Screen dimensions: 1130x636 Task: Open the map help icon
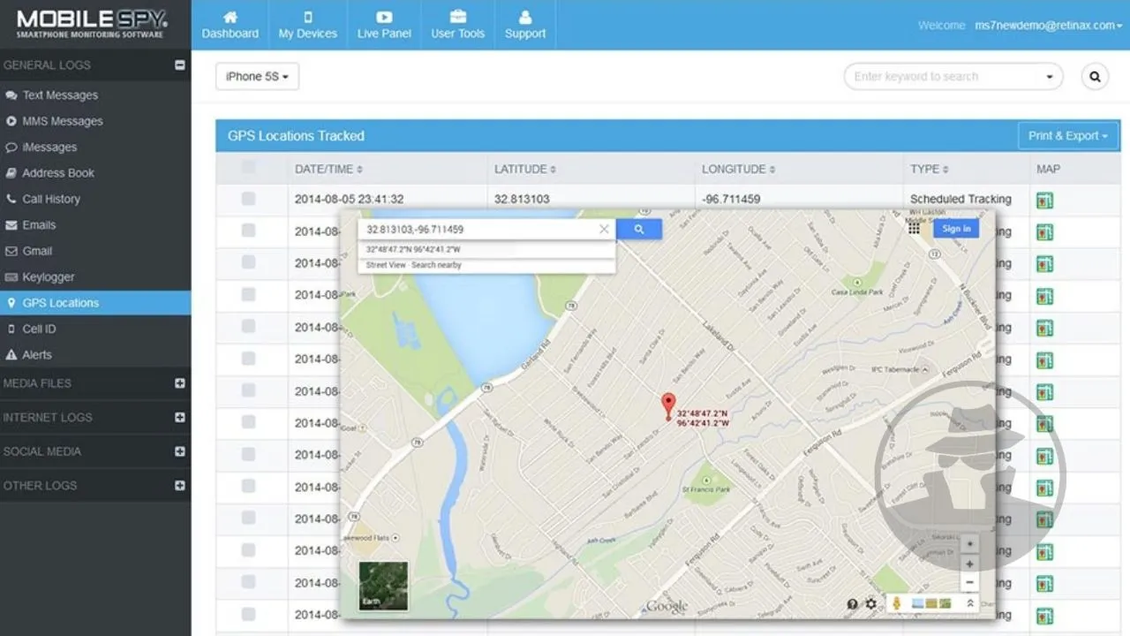pos(852,603)
